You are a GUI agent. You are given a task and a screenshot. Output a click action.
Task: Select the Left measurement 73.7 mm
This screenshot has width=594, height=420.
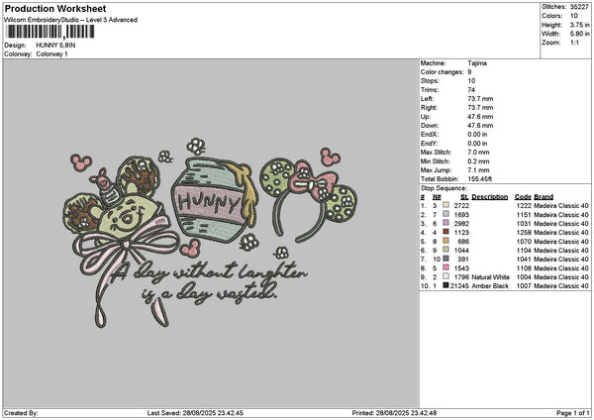(x=480, y=98)
